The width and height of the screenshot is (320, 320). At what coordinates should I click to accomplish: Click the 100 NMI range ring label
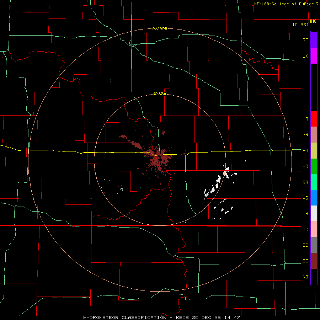coord(160,28)
